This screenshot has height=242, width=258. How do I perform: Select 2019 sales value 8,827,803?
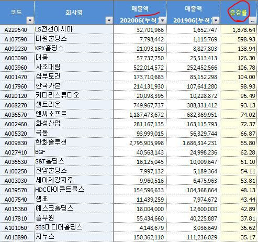pyautogui.click(x=205, y=49)
